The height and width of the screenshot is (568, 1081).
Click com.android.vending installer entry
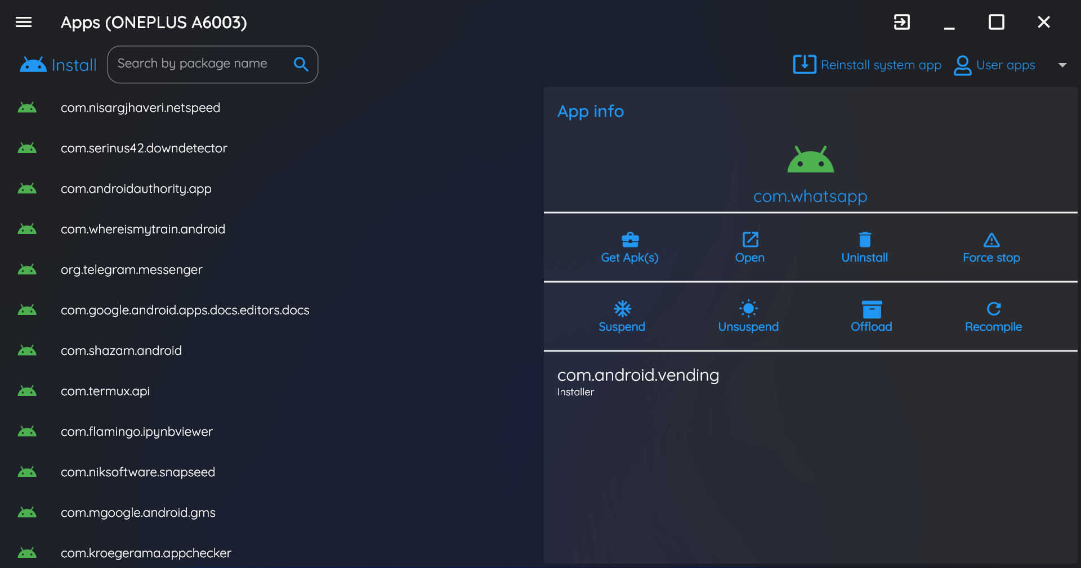(638, 382)
